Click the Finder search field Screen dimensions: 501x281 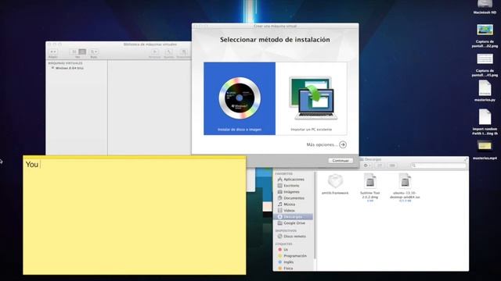(x=438, y=165)
